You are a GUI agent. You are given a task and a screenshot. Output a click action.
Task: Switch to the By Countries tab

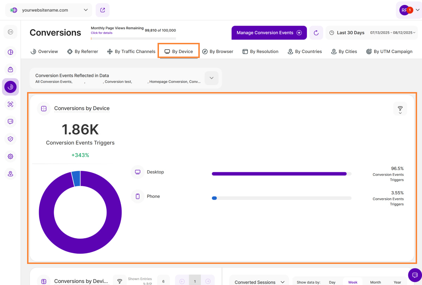pyautogui.click(x=305, y=51)
